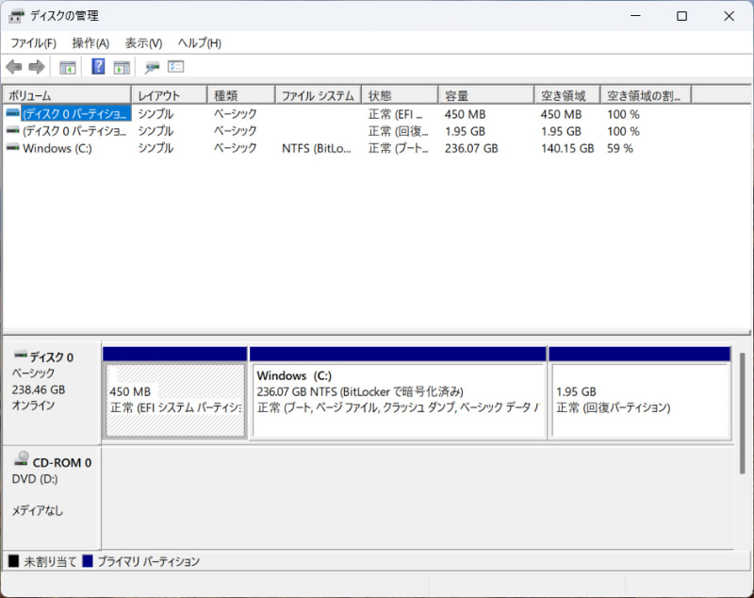Click the Windows (C:) volume row icon
Screen dimensions: 754x598
click(13, 147)
